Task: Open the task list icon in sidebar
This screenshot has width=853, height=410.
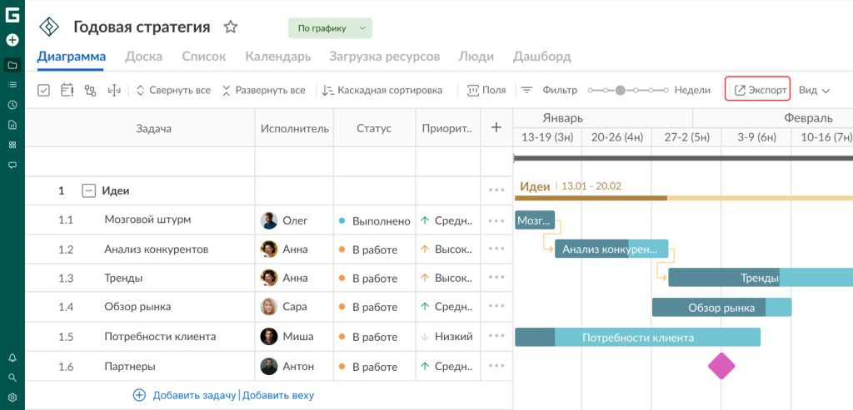Action: coord(12,85)
